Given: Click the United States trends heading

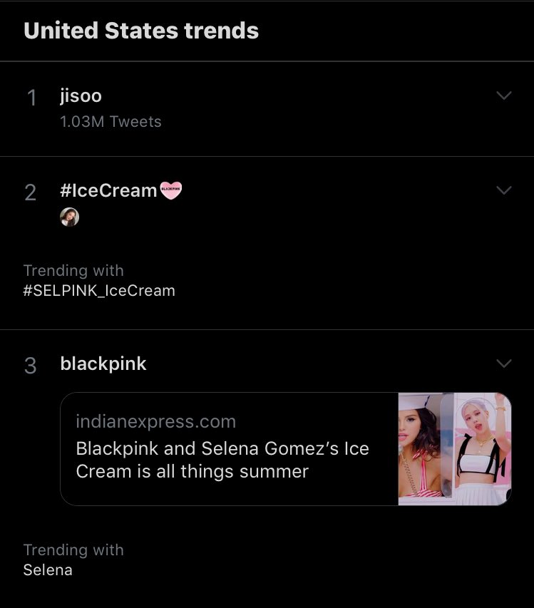Looking at the screenshot, I should tap(141, 31).
